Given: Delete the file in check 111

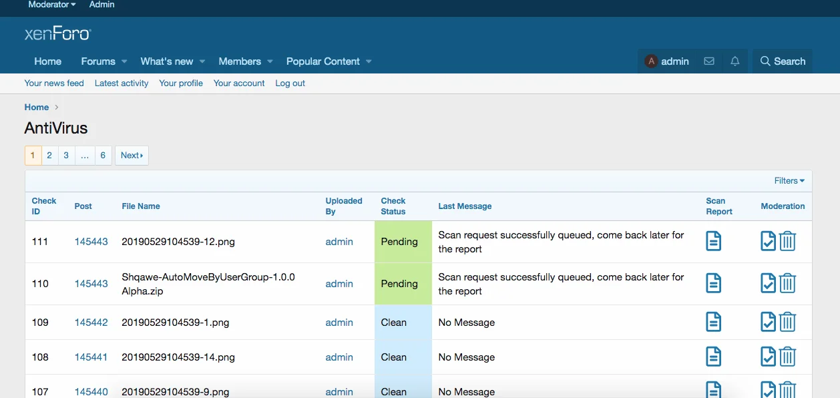Looking at the screenshot, I should tap(788, 241).
